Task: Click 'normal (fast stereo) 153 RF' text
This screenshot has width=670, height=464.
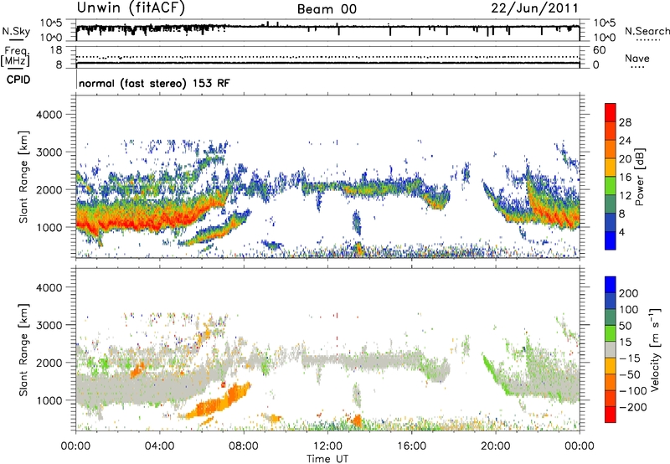Action: 154,83
